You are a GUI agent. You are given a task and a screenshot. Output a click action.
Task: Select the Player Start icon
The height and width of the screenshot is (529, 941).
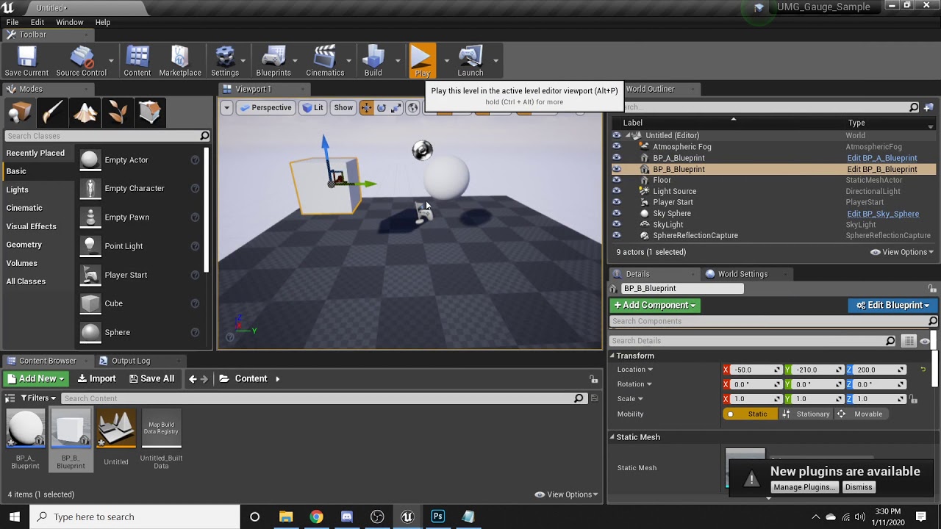[x=90, y=275]
